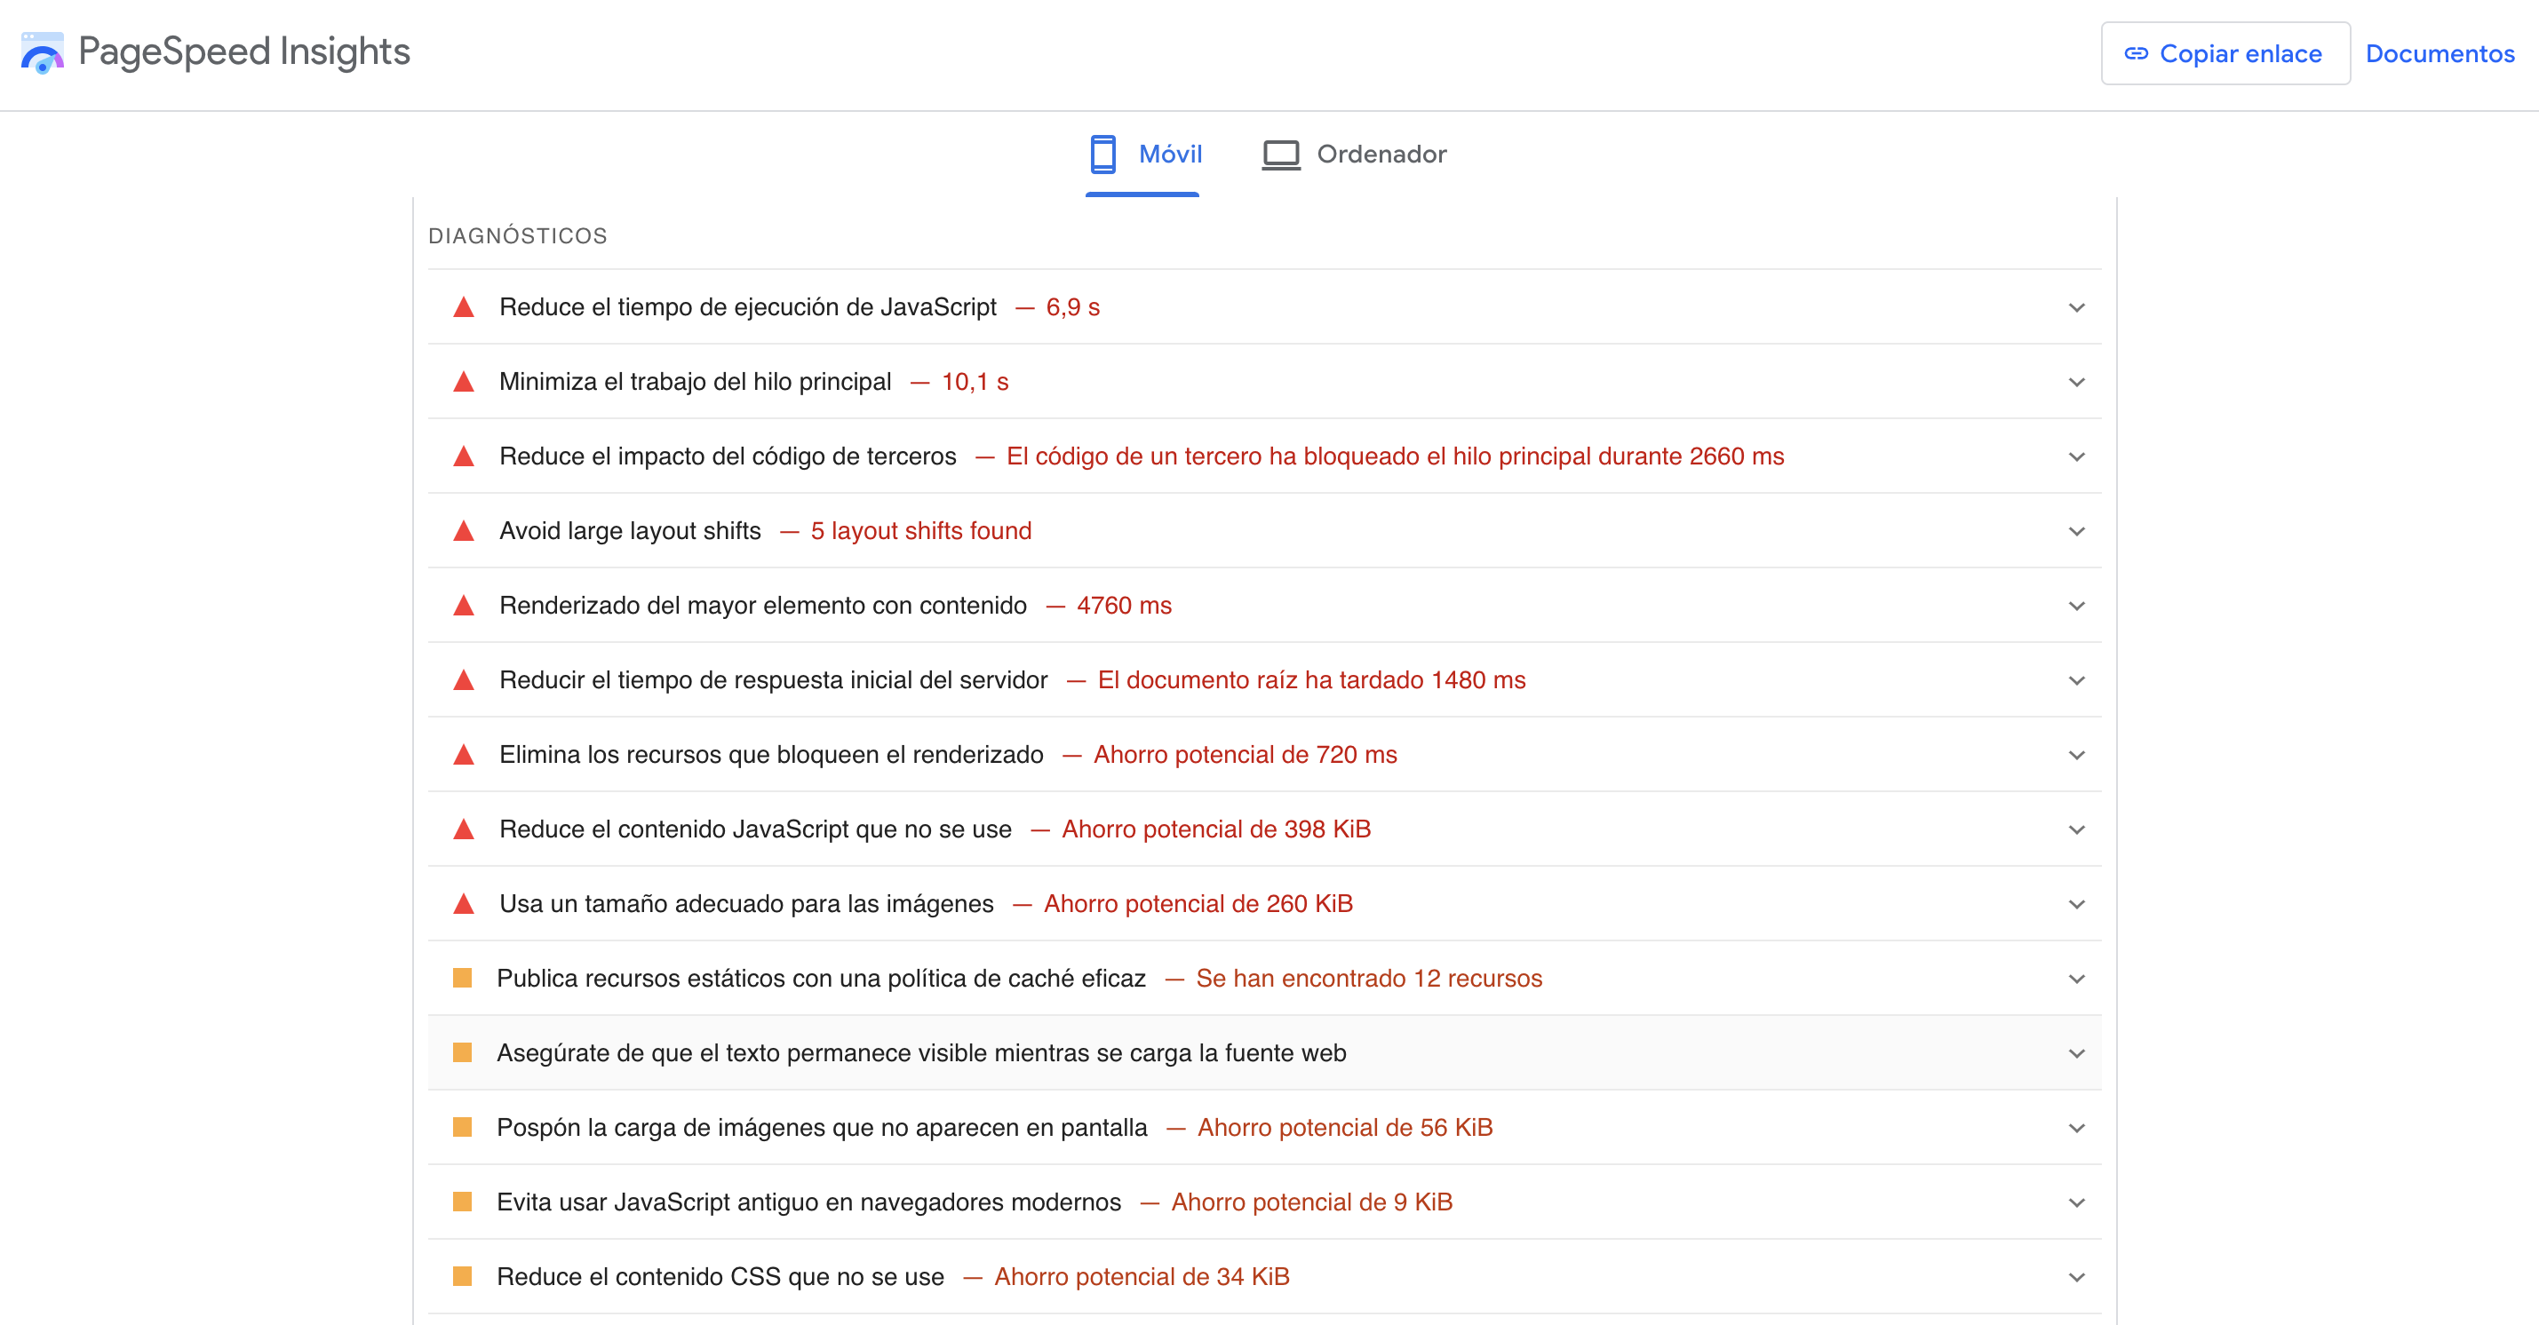Click the laptop icon next to Ordenador
The width and height of the screenshot is (2539, 1325).
click(x=1280, y=155)
